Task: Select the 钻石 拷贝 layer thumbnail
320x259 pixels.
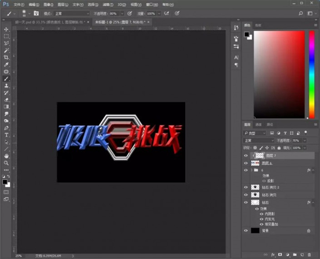Action: coord(255,195)
